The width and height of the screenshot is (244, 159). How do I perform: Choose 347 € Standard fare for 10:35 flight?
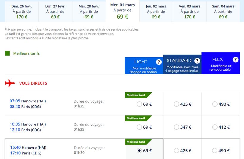point(176,127)
